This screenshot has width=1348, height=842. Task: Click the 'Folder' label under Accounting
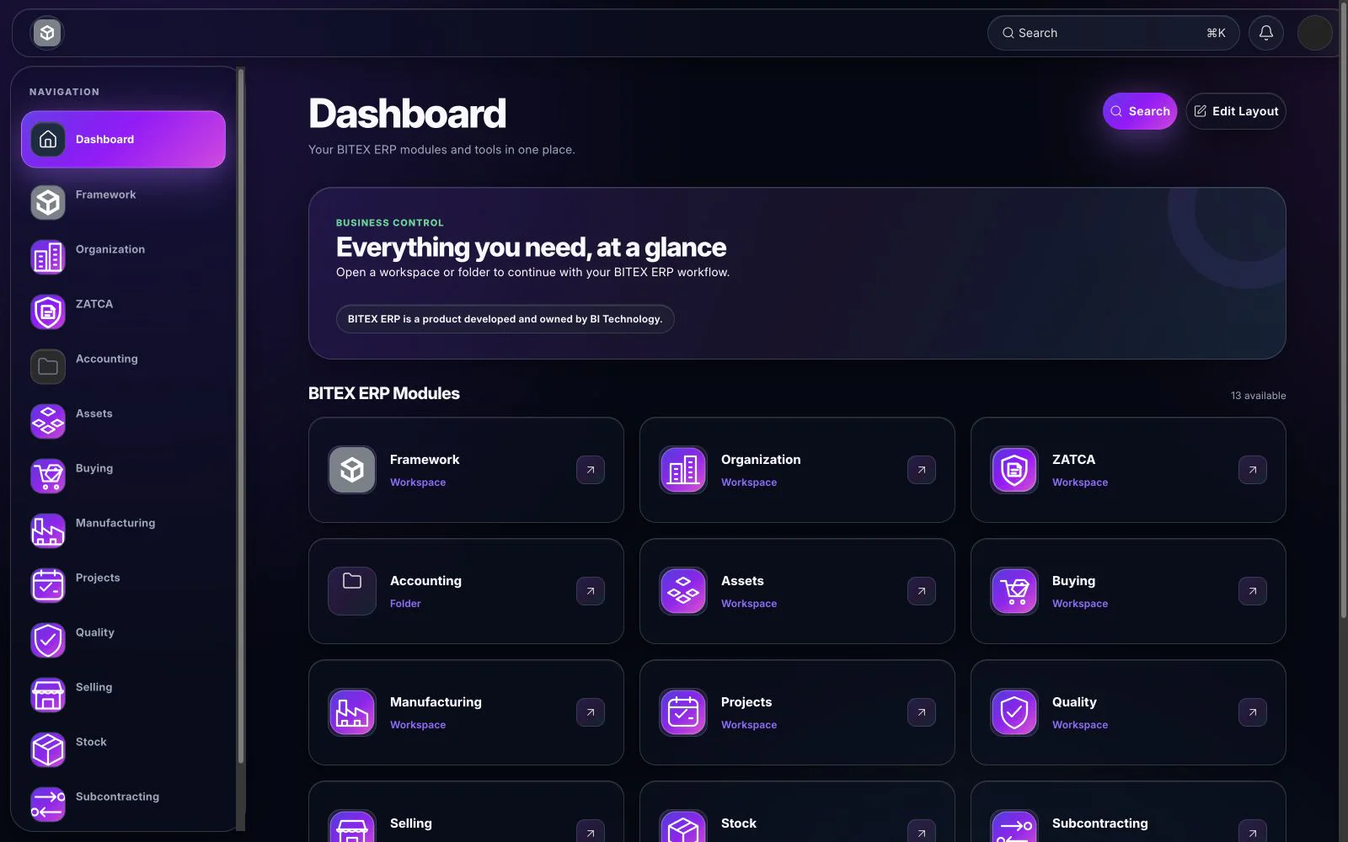(x=405, y=604)
